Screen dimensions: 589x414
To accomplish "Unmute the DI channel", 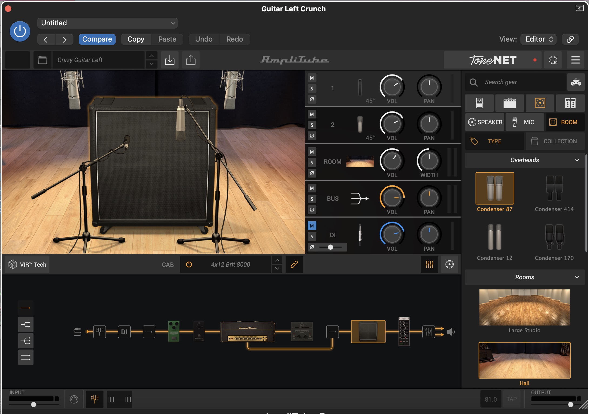I will coord(312,226).
